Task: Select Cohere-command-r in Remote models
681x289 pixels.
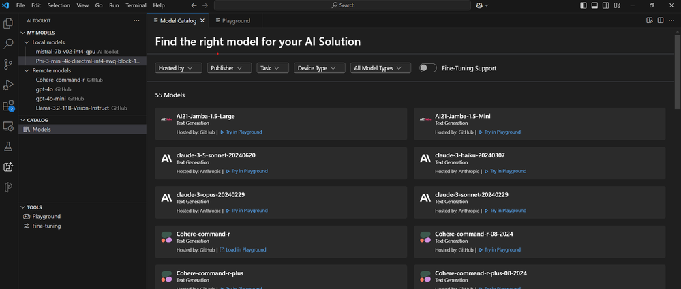Action: point(82,80)
